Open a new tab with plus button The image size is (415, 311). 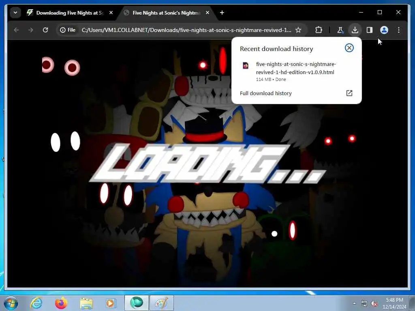coord(222,13)
